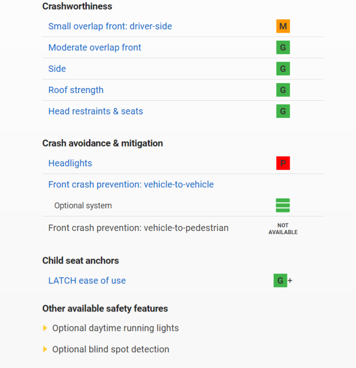Click the NOT AVAILABLE pedestrian rating text
Image resolution: width=356 pixels, height=368 pixels.
[283, 229]
